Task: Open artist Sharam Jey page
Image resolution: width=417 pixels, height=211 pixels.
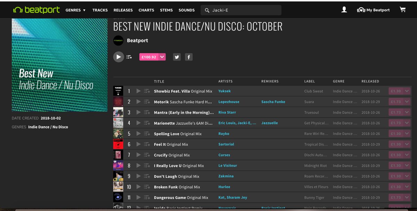Action: (x=237, y=197)
